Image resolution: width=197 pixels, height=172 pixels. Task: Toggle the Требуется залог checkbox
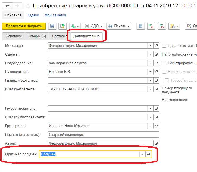click(167, 80)
